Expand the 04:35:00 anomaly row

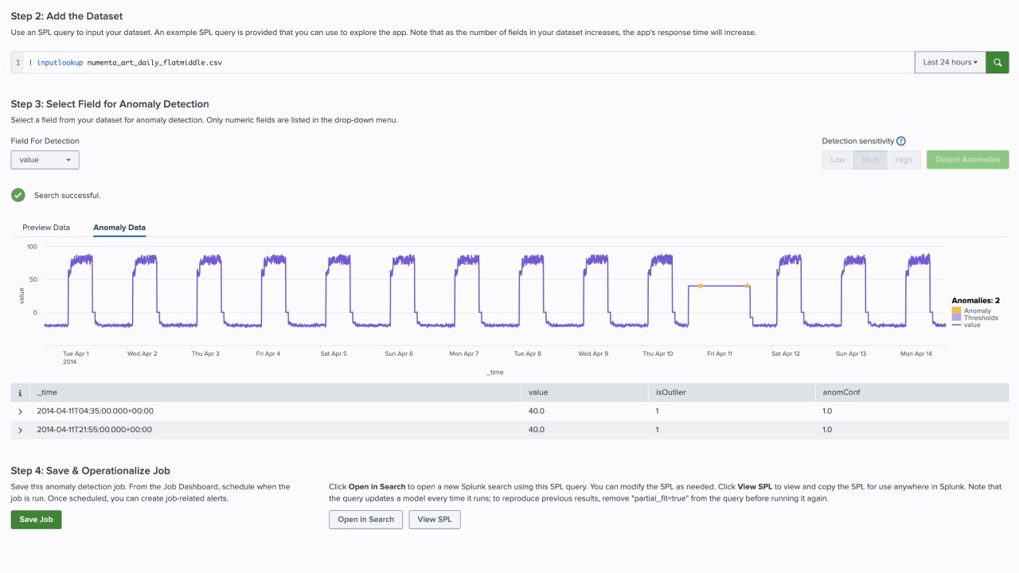point(20,411)
